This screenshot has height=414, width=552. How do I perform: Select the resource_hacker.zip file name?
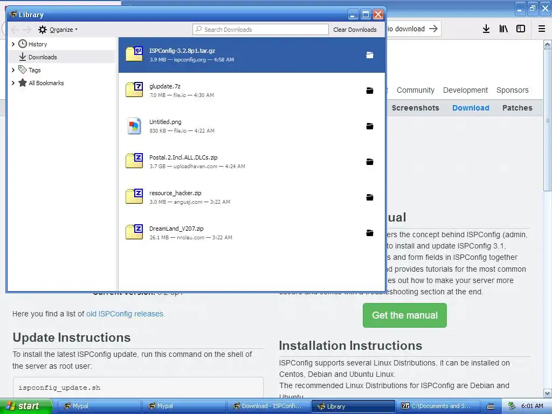tap(175, 193)
